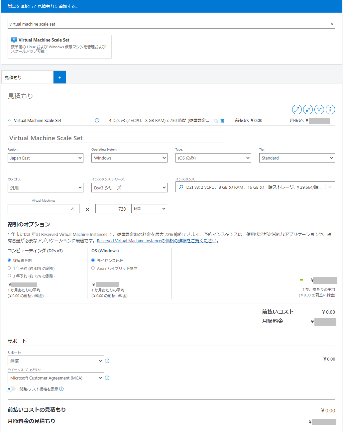The height and width of the screenshot is (432, 343).
Task: Select the ライセンス込み radio button
Action: (93, 260)
